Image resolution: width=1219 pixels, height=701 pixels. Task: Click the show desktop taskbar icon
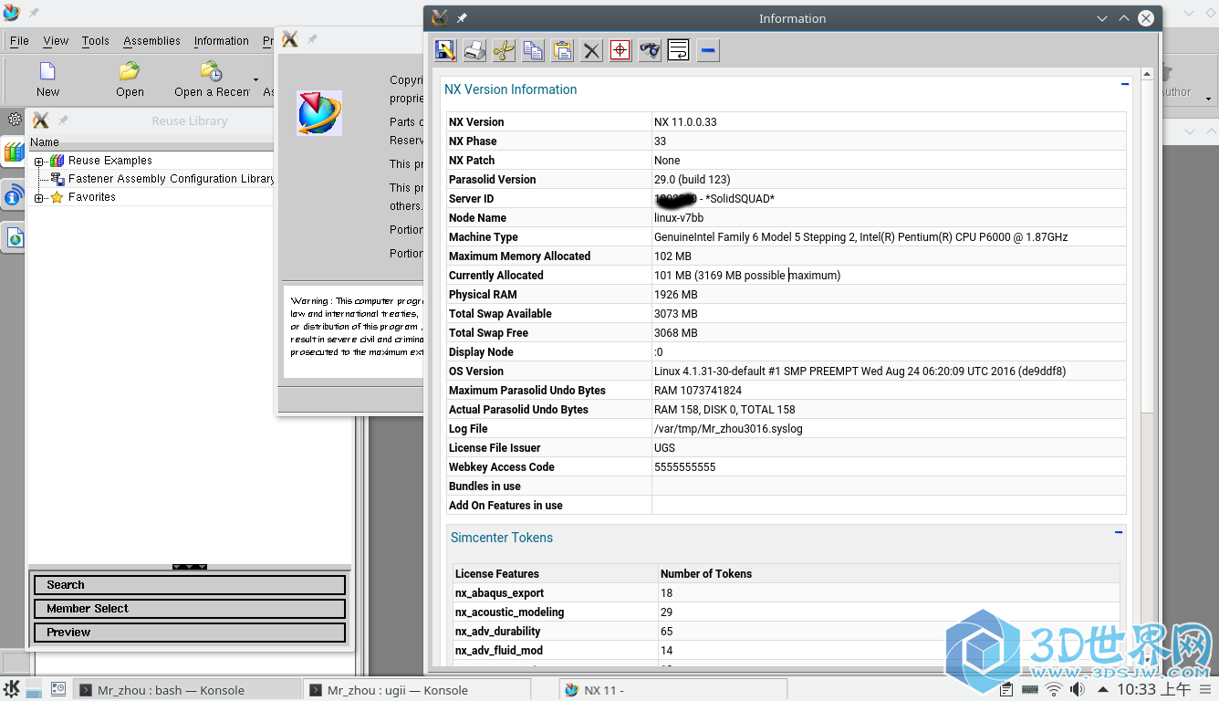pyautogui.click(x=57, y=689)
